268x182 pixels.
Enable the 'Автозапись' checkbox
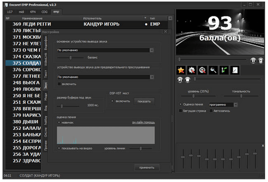click(x=211, y=111)
